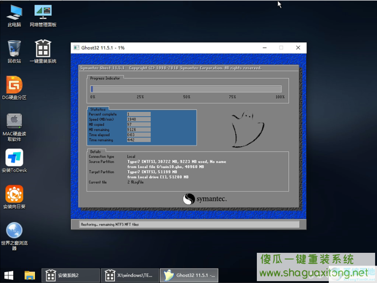Click the Source Partition Type:7 [NTFS] line
The width and height of the screenshot is (377, 283).
(x=176, y=162)
